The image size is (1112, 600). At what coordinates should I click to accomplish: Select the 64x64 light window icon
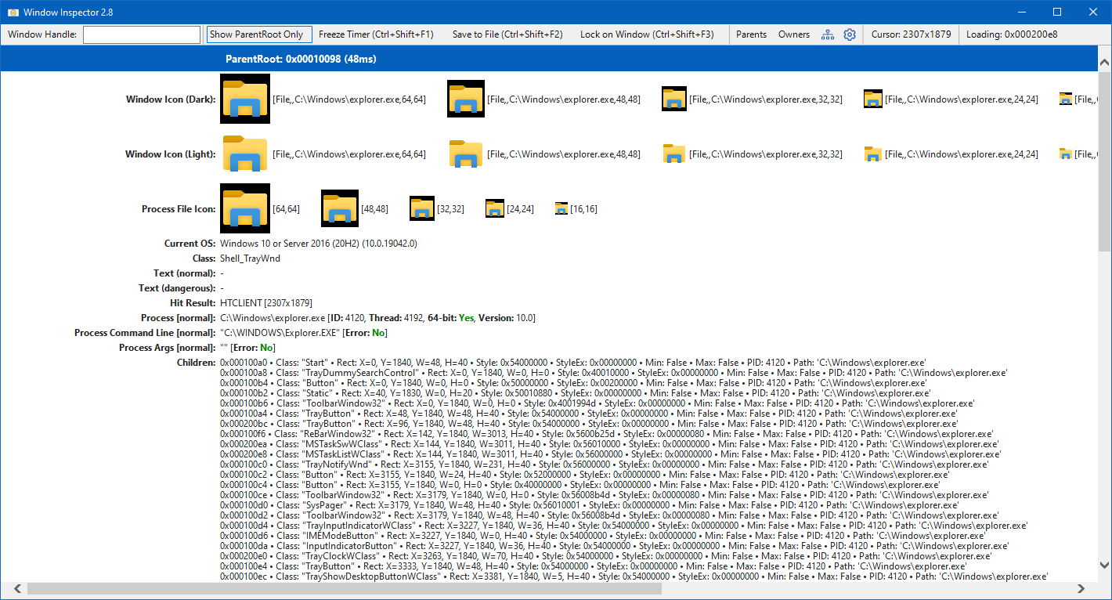click(x=245, y=154)
